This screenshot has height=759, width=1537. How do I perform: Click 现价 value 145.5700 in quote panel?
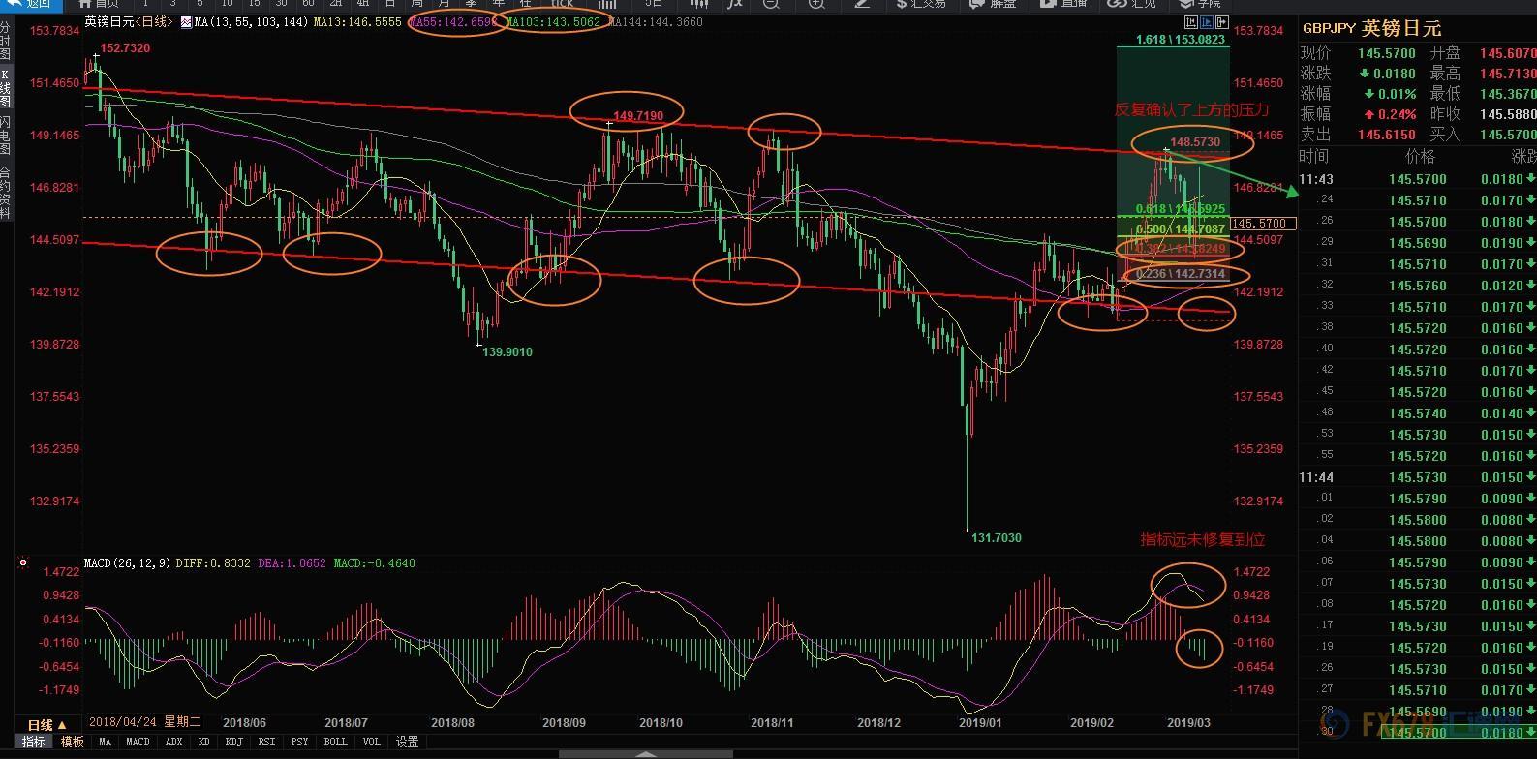click(x=1387, y=53)
